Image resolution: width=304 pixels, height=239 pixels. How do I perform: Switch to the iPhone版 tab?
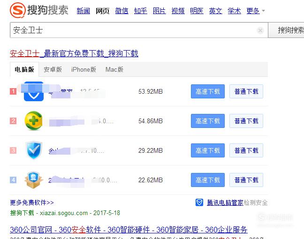(x=84, y=69)
